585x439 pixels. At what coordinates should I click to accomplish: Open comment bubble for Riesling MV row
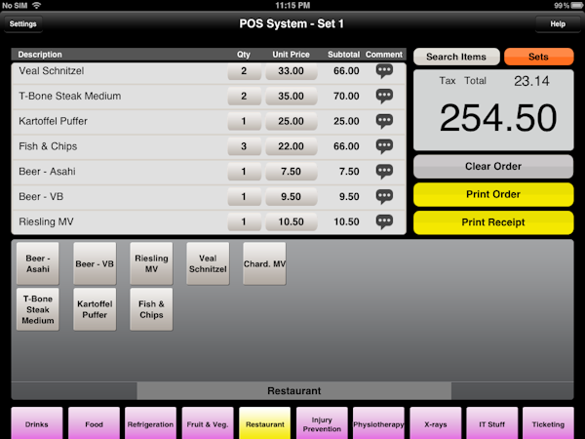point(384,221)
